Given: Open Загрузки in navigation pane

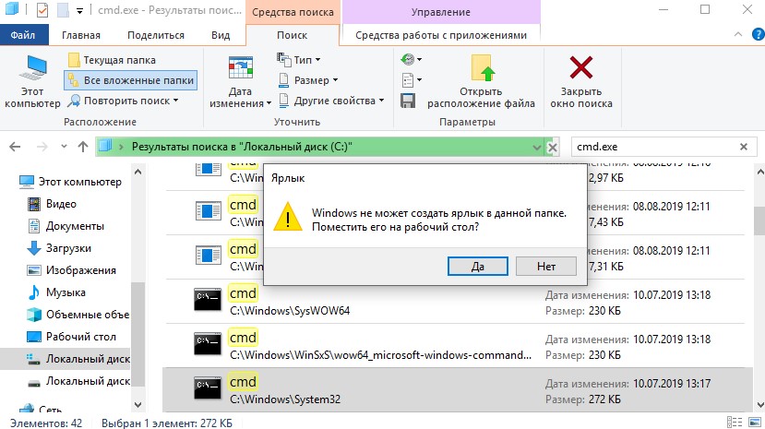Looking at the screenshot, I should click(x=59, y=248).
